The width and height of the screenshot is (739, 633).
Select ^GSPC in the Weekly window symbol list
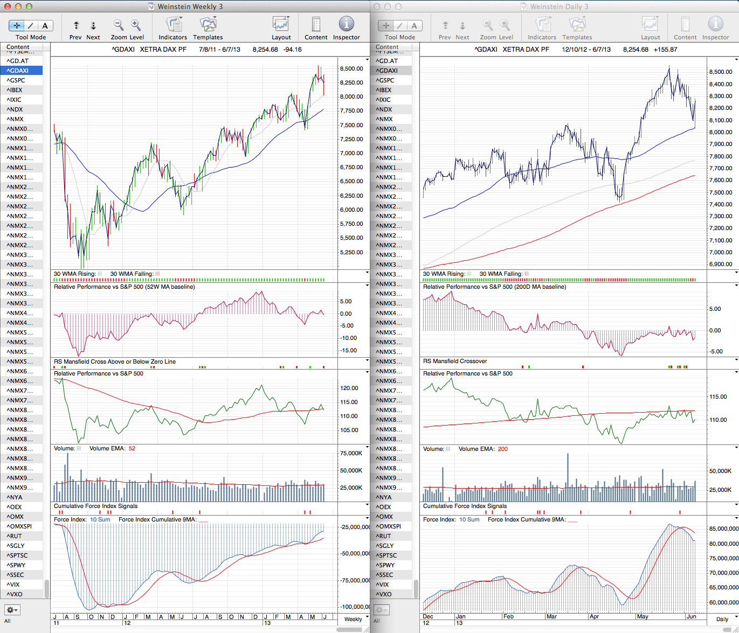16,80
